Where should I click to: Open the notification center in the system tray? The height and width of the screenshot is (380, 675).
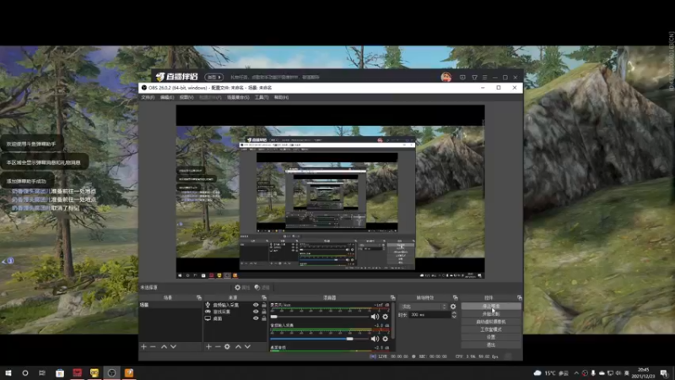click(664, 373)
